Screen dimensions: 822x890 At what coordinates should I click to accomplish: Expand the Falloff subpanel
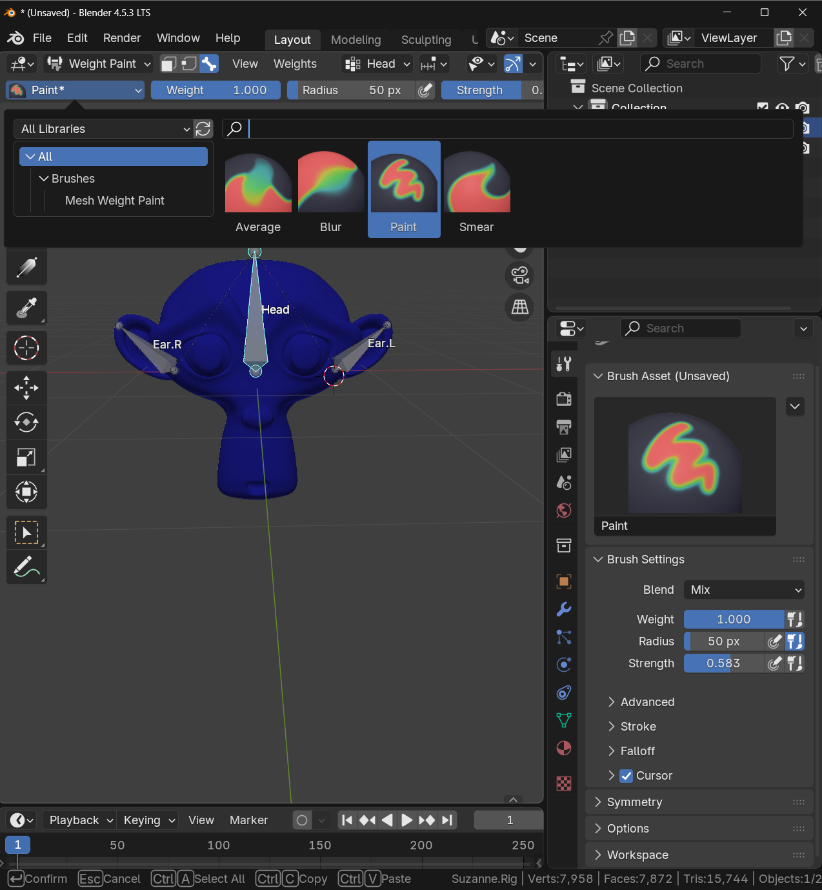point(637,751)
